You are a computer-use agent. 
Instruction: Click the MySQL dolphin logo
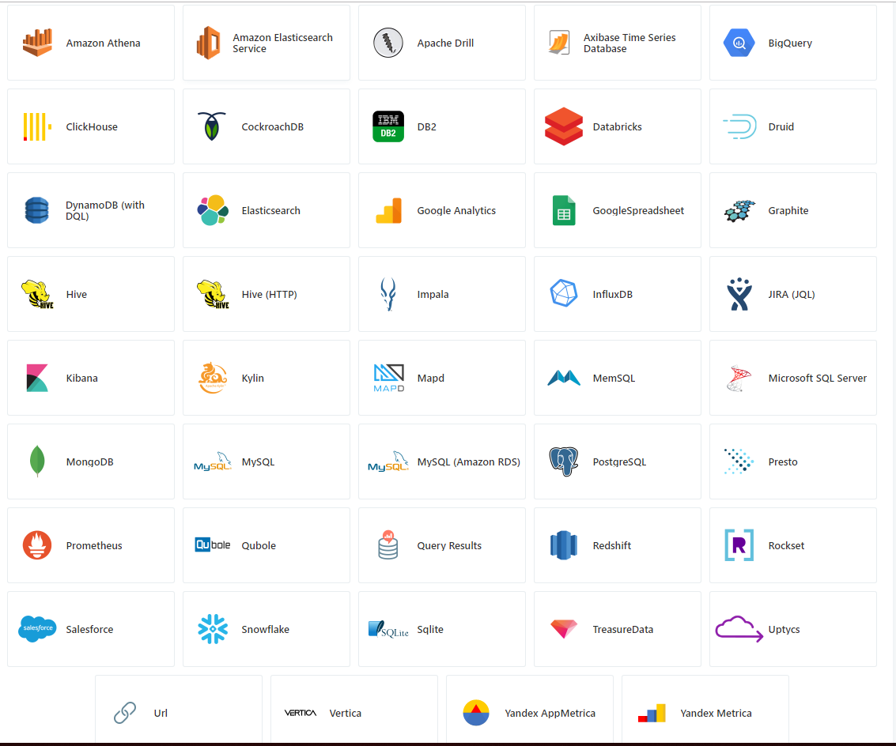(x=213, y=462)
